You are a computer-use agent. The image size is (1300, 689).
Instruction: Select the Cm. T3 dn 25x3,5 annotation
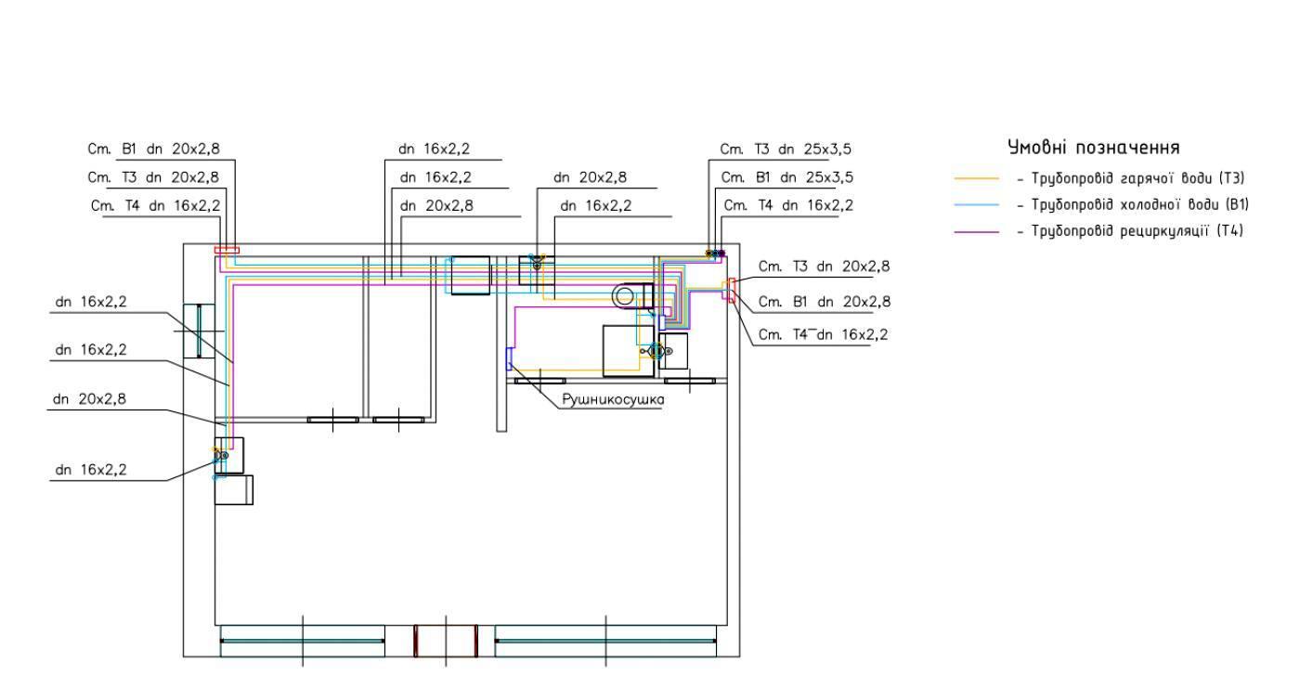pos(786,149)
